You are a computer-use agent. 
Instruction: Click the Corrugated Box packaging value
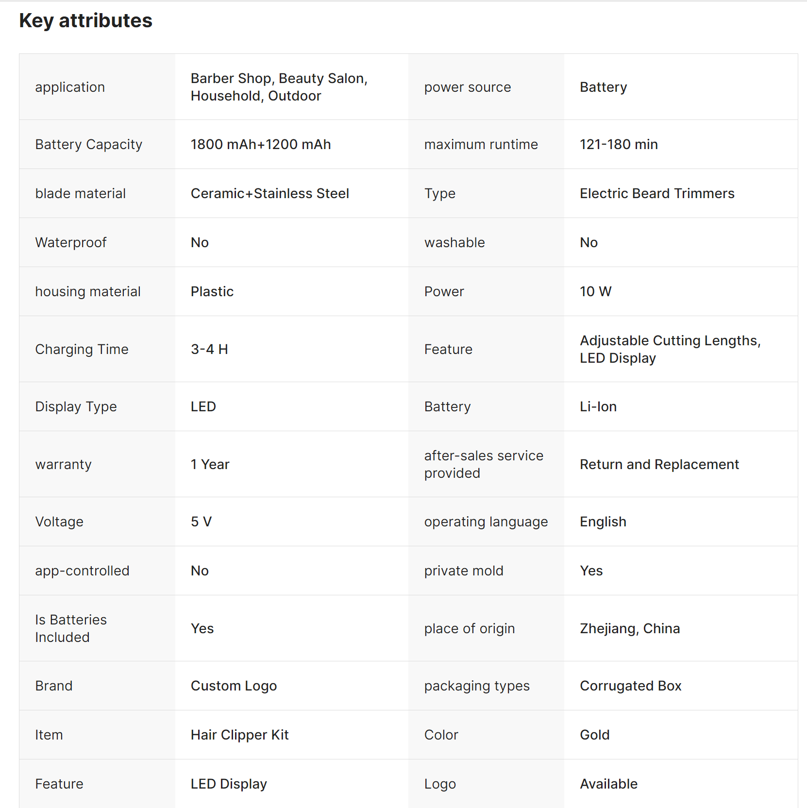pos(630,686)
